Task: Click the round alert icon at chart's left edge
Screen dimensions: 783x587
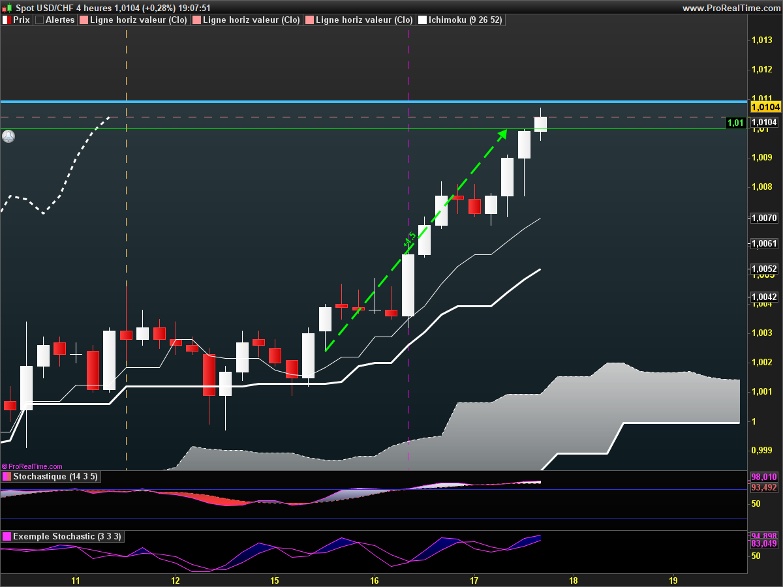Action: click(8, 136)
